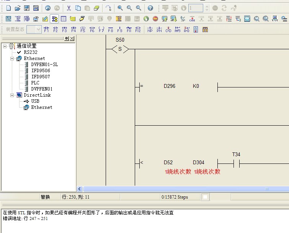Screen dimensions: 289x233
Task: Click the D296 operand in the ladder
Action: [169, 86]
